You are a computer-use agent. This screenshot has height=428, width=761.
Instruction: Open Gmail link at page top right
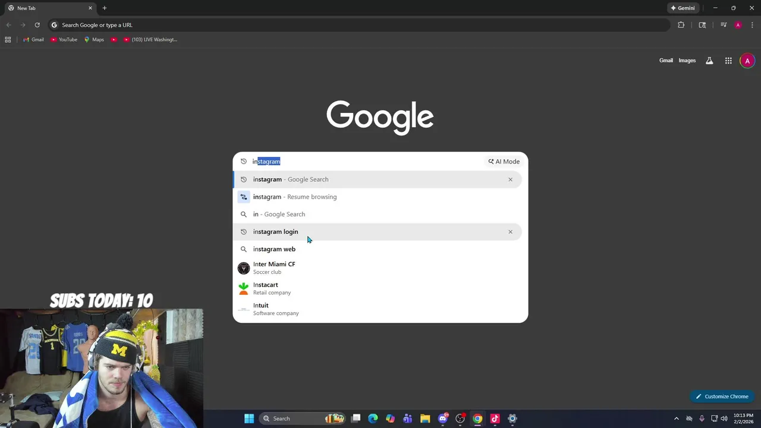coord(666,61)
